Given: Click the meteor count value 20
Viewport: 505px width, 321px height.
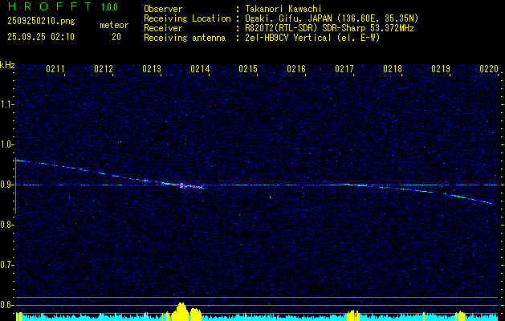Looking at the screenshot, I should (116, 37).
